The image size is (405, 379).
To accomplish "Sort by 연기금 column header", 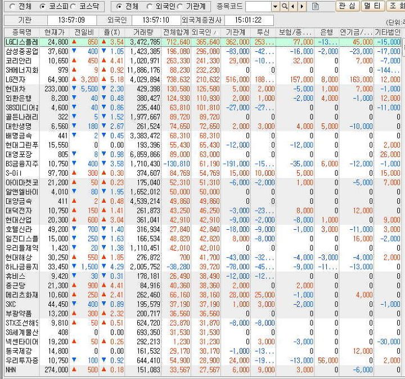I will coord(356,32).
